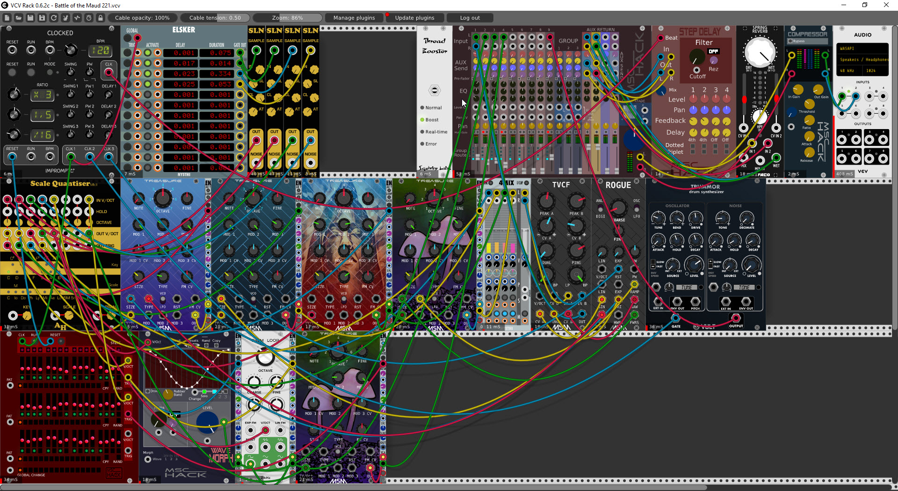Click the horizontal scrollbar at the bottom
898x491 pixels.
[354, 488]
